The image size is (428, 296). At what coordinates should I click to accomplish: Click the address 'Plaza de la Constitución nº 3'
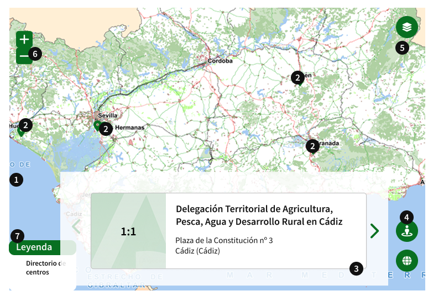click(x=224, y=240)
